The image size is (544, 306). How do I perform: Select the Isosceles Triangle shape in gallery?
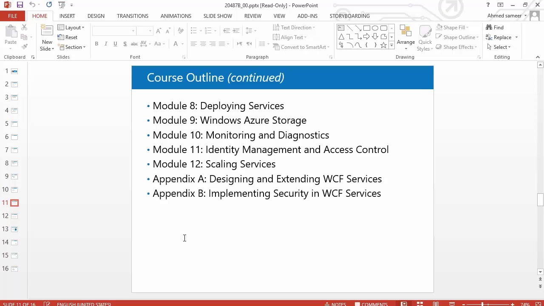[341, 37]
